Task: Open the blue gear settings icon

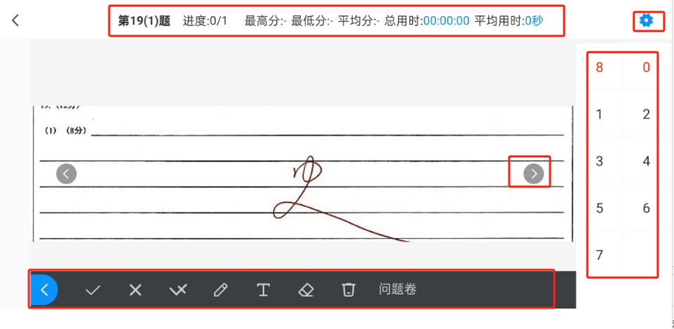Action: pyautogui.click(x=646, y=20)
